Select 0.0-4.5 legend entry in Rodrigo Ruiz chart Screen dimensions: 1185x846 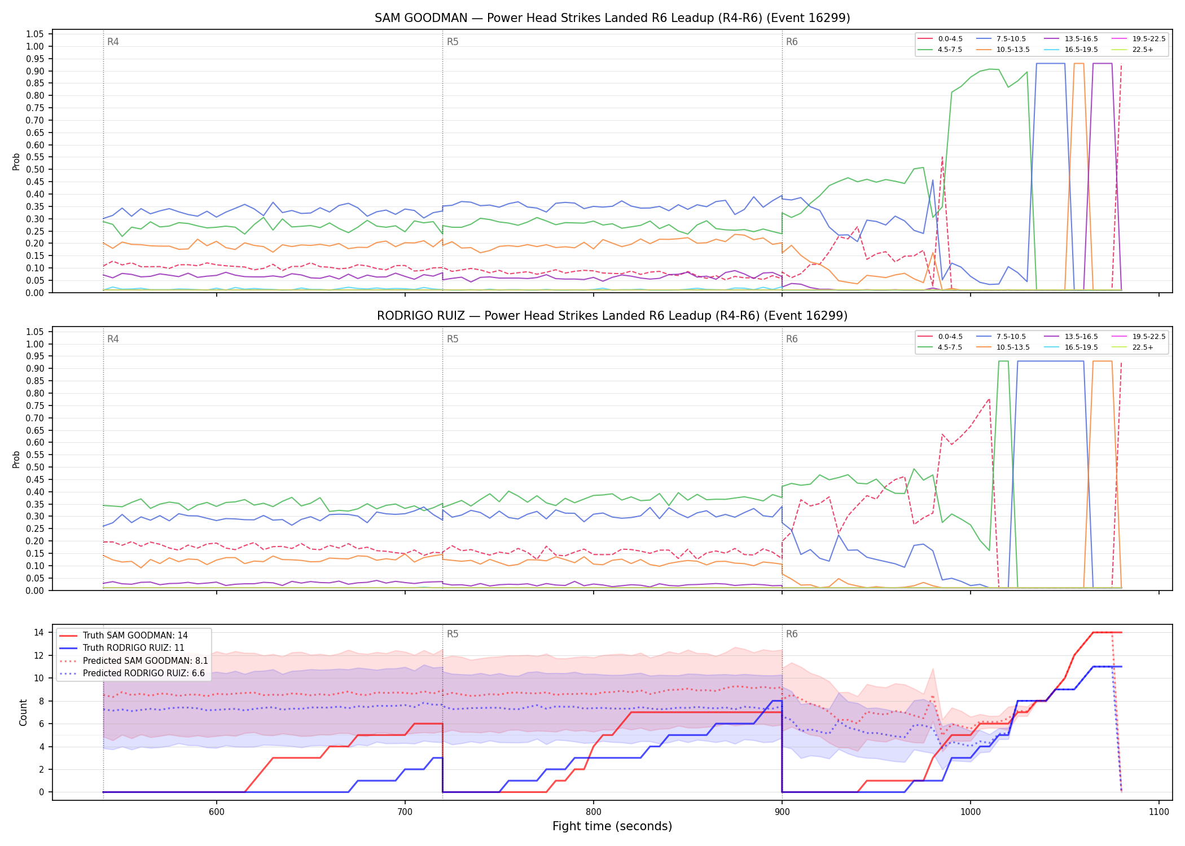[940, 337]
